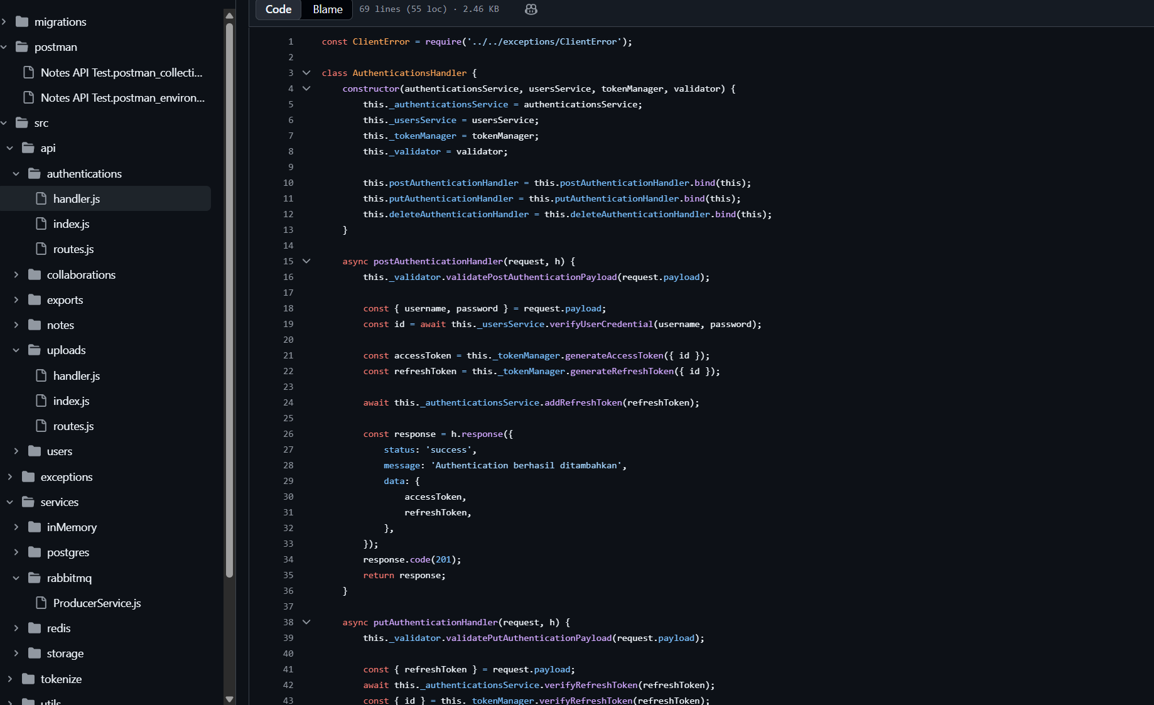The height and width of the screenshot is (705, 1154).
Task: Fold postAuthenticationHandler at line 15
Action: pos(306,261)
